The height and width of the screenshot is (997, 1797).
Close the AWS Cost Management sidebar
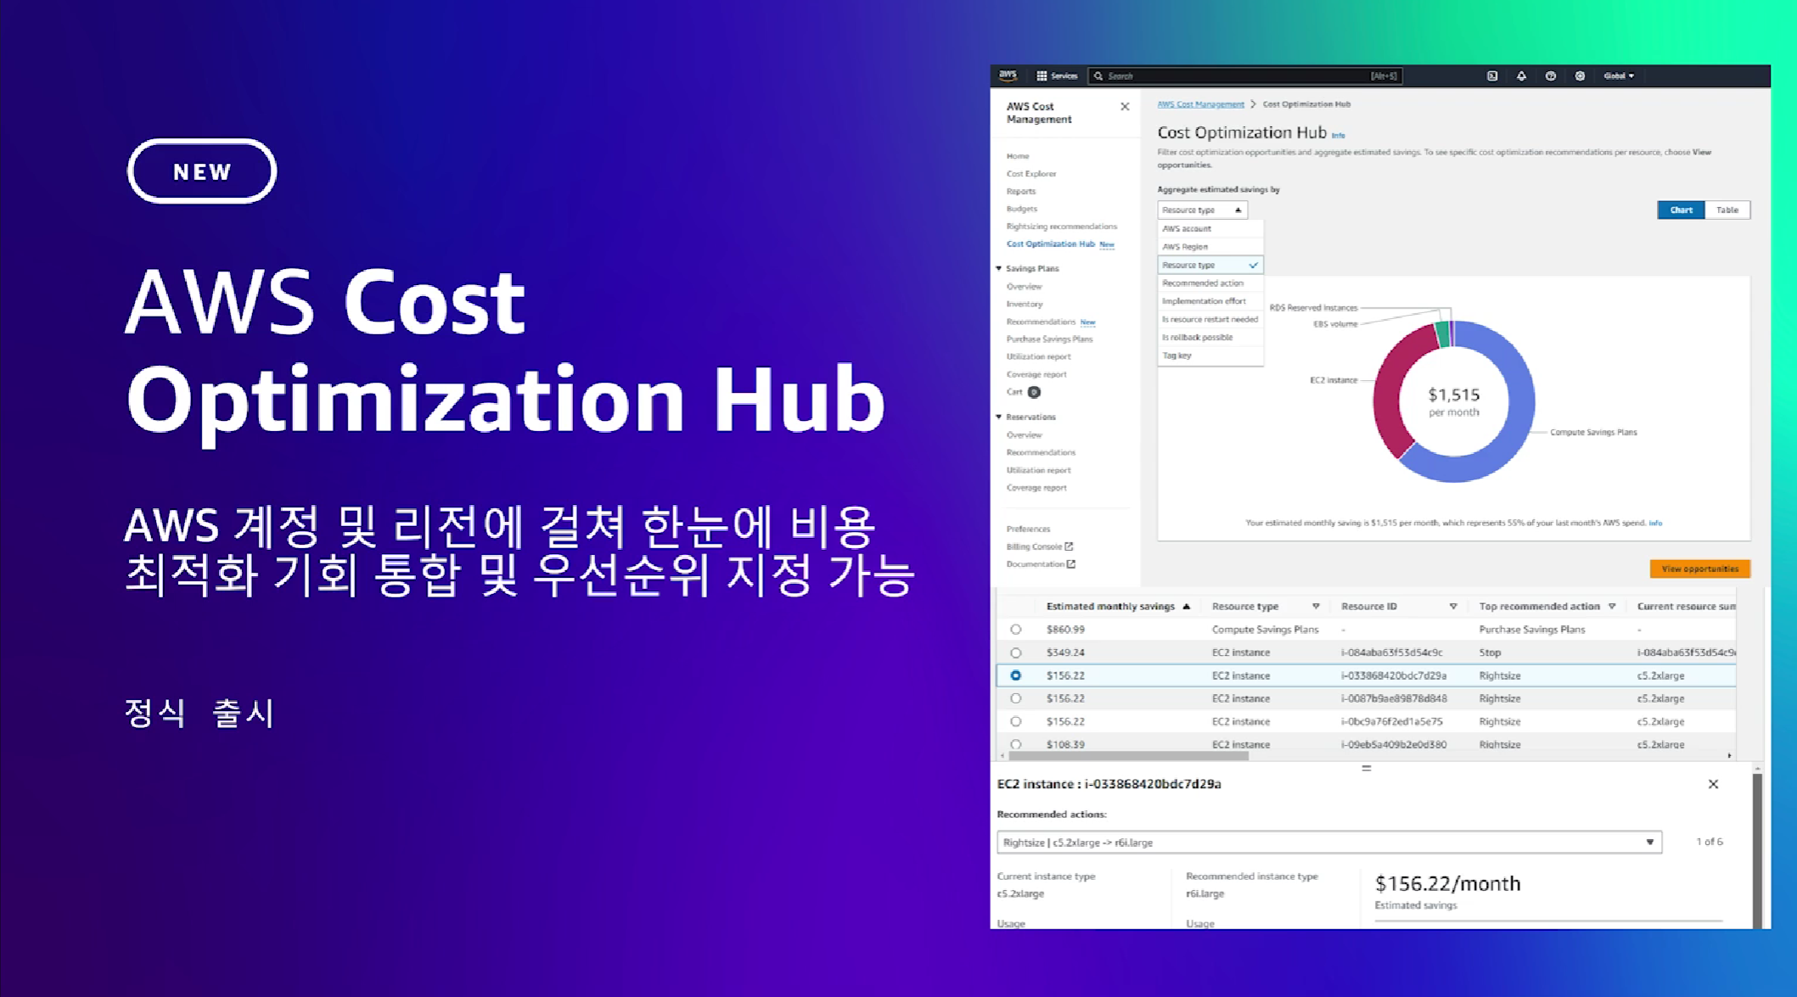coord(1125,107)
